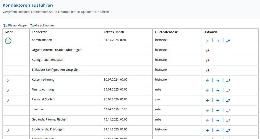Select 'Studierende, Prüfungen' connector name
Viewport: 260px width, 139px height.
click(48, 129)
